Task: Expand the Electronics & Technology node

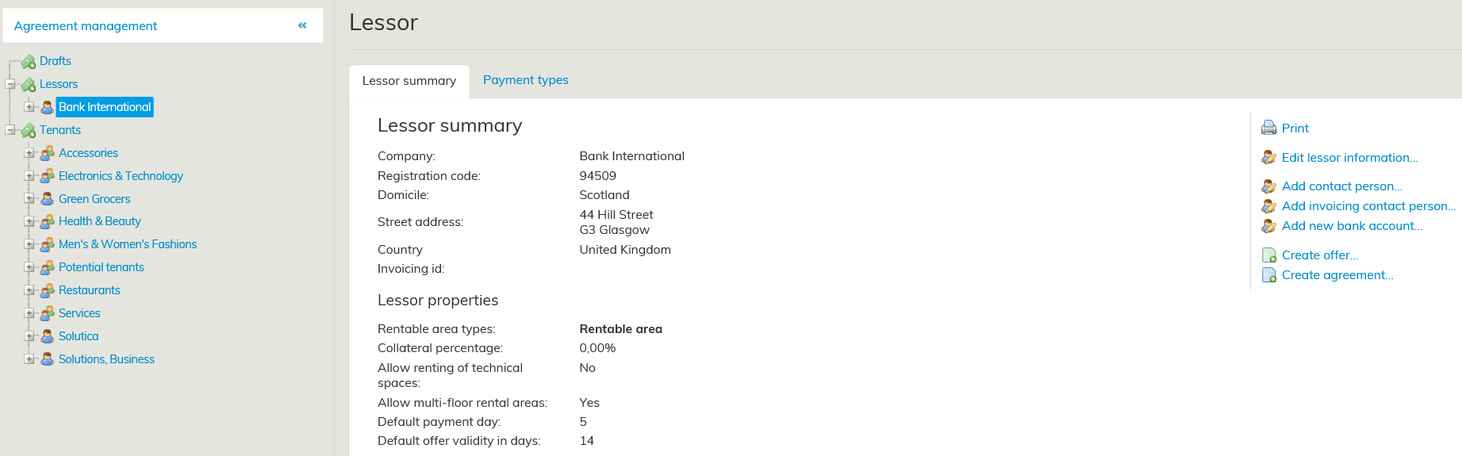Action: 29,176
